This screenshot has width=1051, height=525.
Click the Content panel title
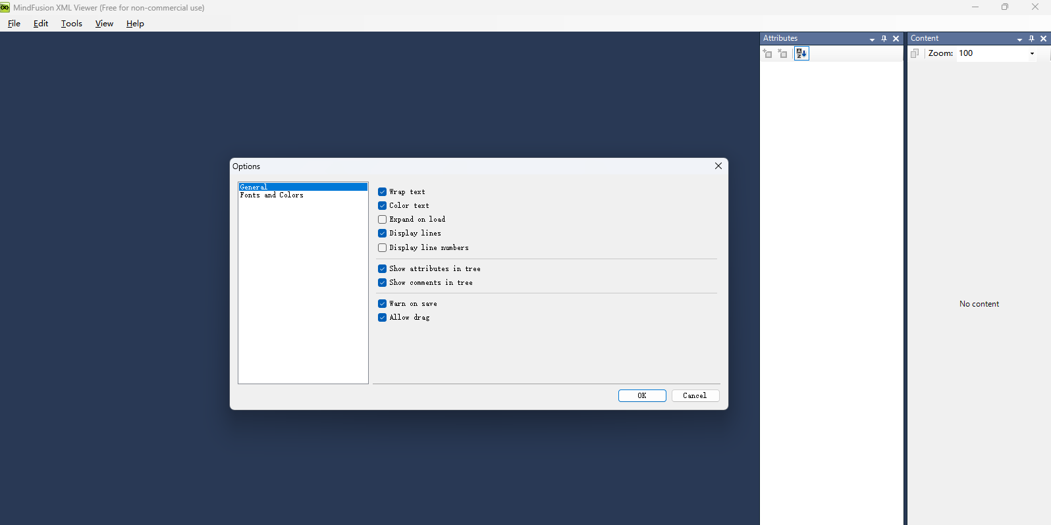click(x=925, y=38)
